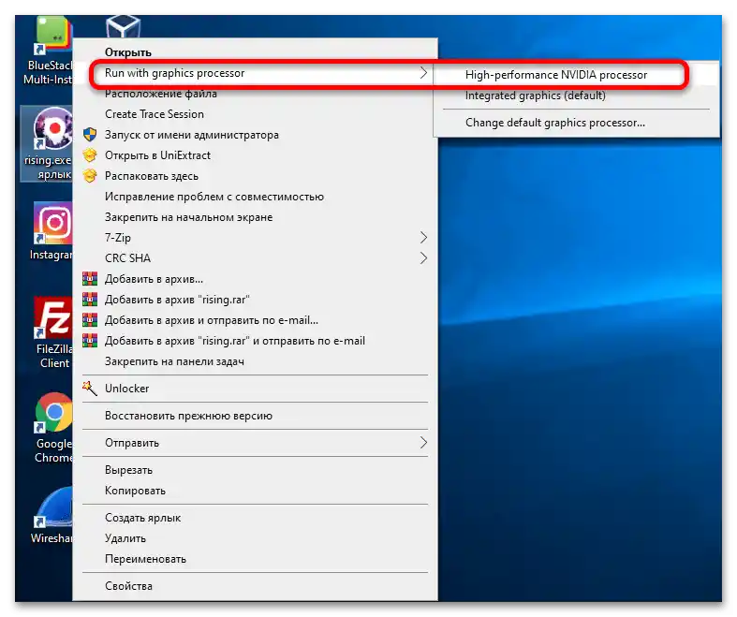This screenshot has width=737, height=617.
Task: Click WinRAR icon beside "rising.rar" и отправить по e-mail
Action: pos(90,341)
